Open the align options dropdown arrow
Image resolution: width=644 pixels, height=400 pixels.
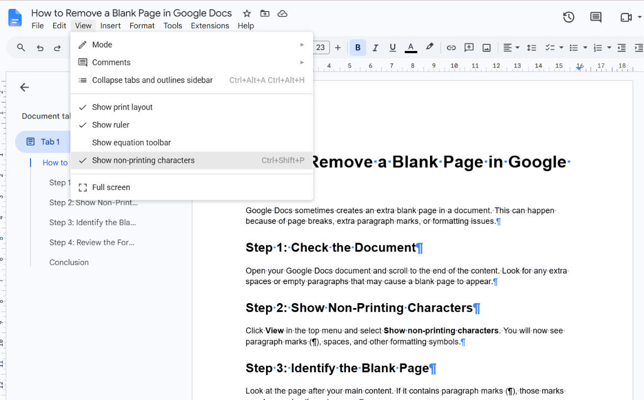click(x=518, y=48)
